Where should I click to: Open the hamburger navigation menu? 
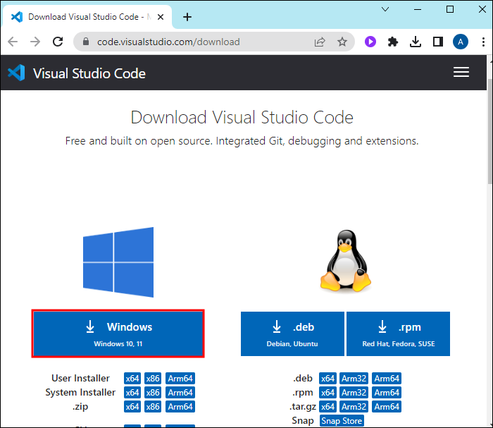tap(461, 72)
